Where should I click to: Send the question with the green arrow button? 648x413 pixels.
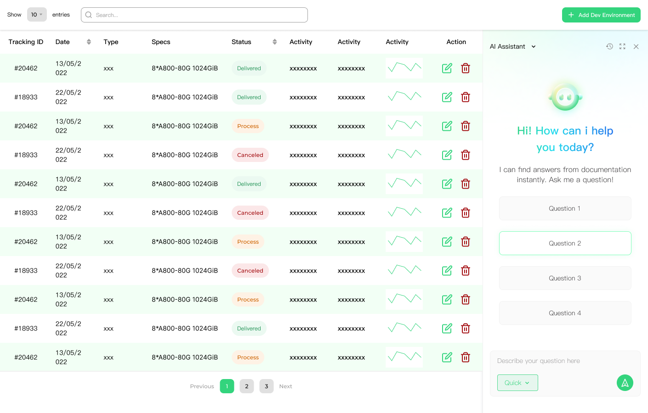tap(625, 383)
